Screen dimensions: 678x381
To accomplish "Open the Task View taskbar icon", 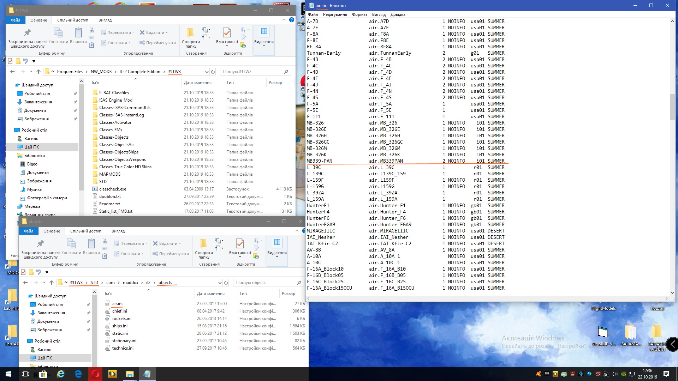I will [25, 374].
